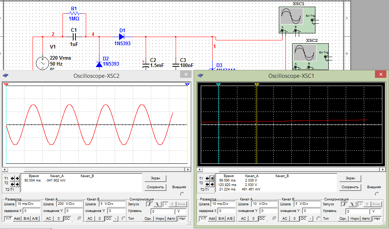Set Channel A coupling to AC in XSC2
Viewport: 389px width, 229px height.
pyautogui.click(x=48, y=219)
